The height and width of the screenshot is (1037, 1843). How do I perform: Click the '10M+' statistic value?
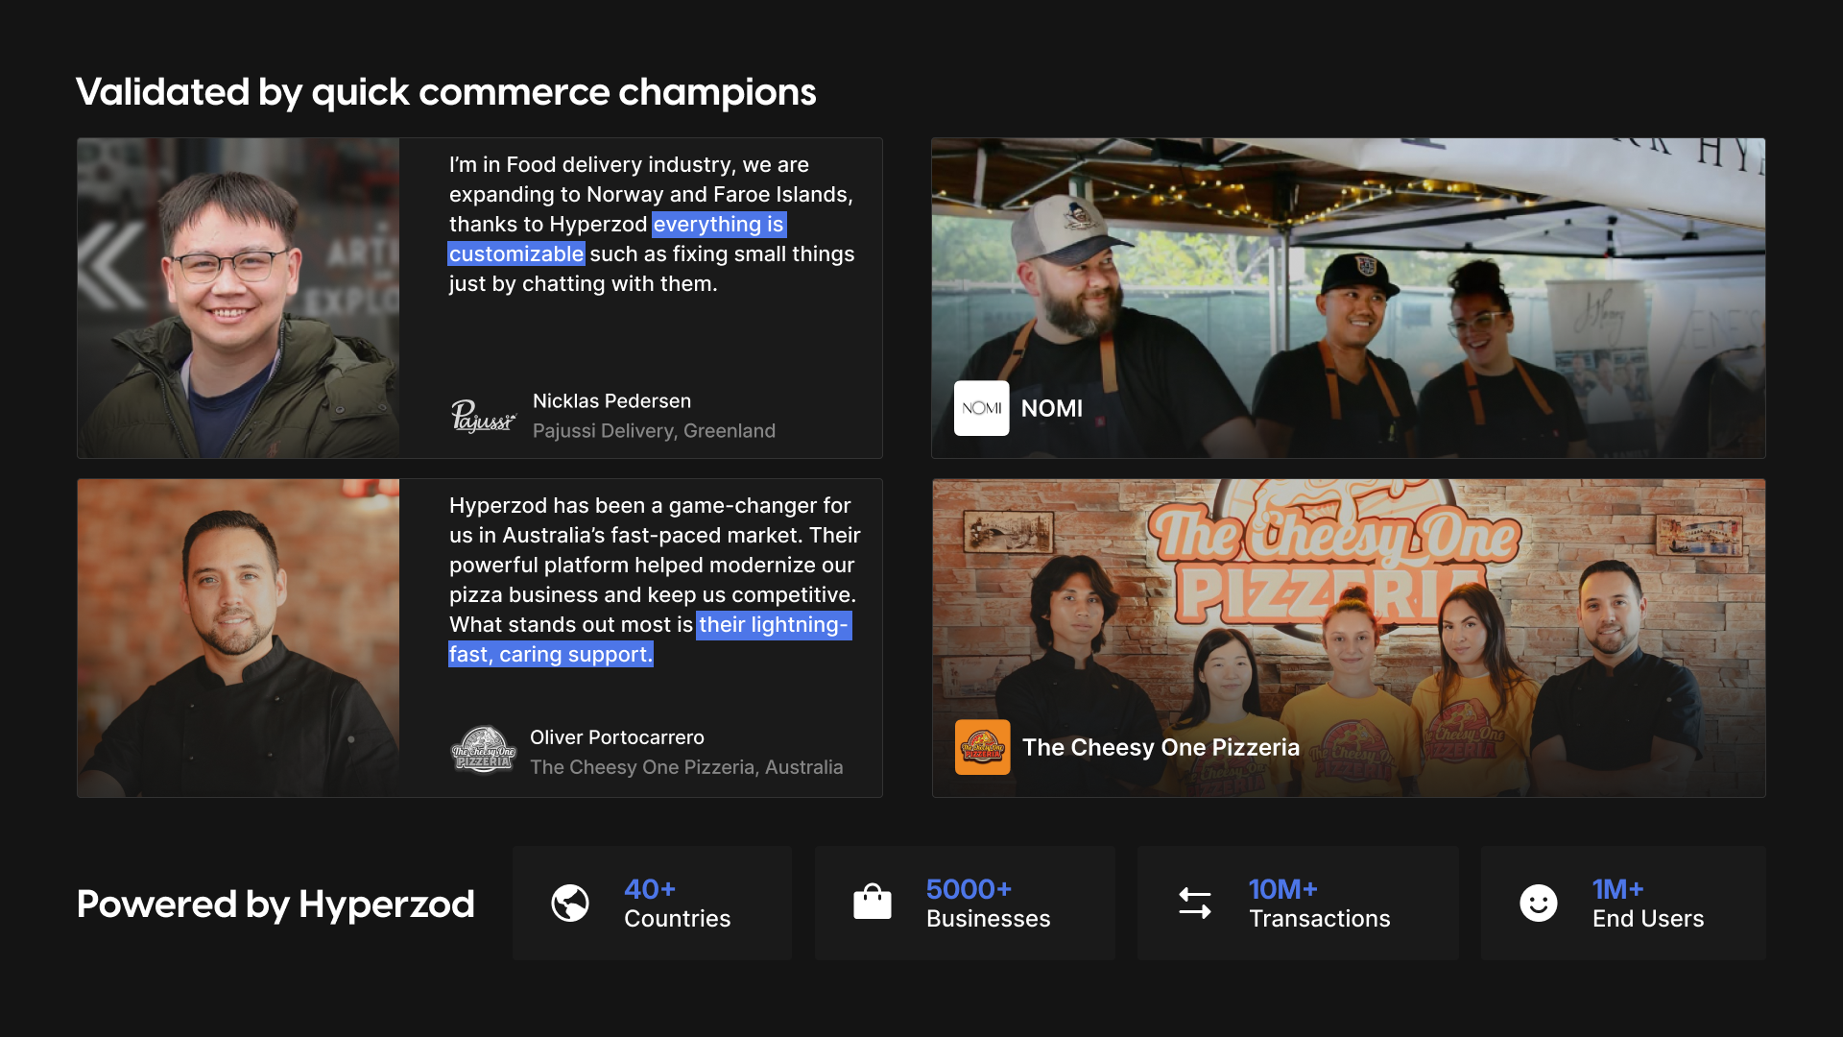1283,888
